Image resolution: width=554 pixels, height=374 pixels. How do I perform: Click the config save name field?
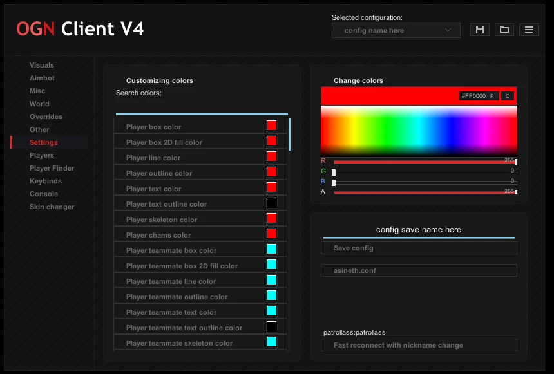coord(419,230)
